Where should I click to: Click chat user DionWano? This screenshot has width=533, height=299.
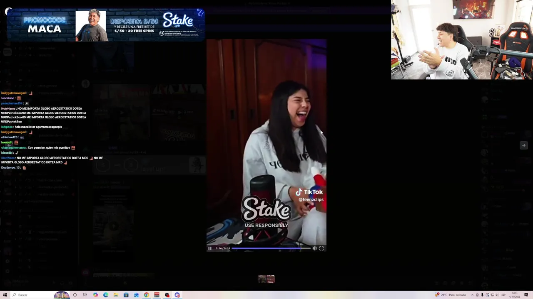(x=8, y=158)
